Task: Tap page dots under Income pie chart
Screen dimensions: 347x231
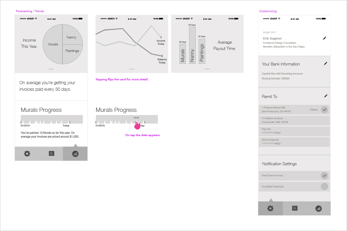Action: pos(51,69)
